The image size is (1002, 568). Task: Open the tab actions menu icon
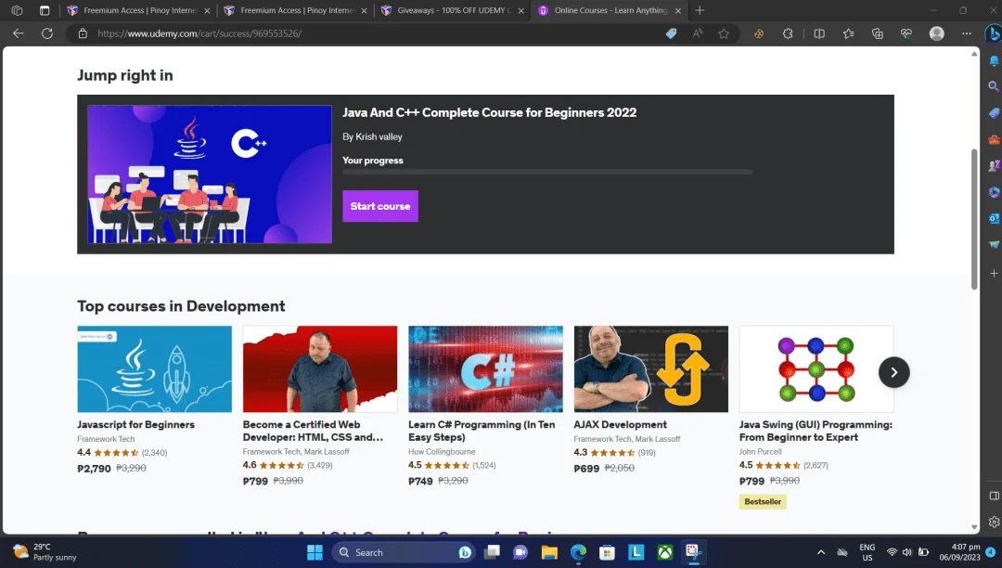coord(45,10)
